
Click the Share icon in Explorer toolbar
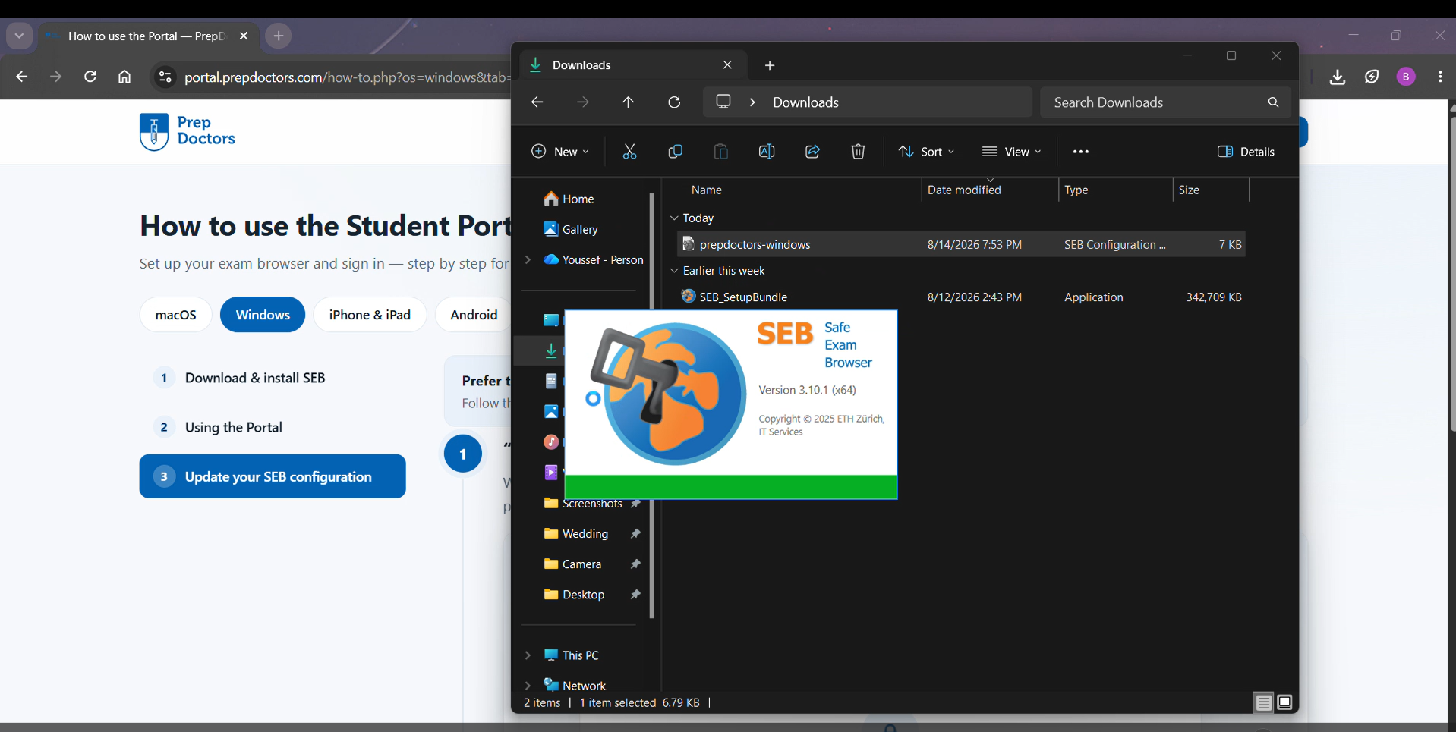click(x=812, y=152)
